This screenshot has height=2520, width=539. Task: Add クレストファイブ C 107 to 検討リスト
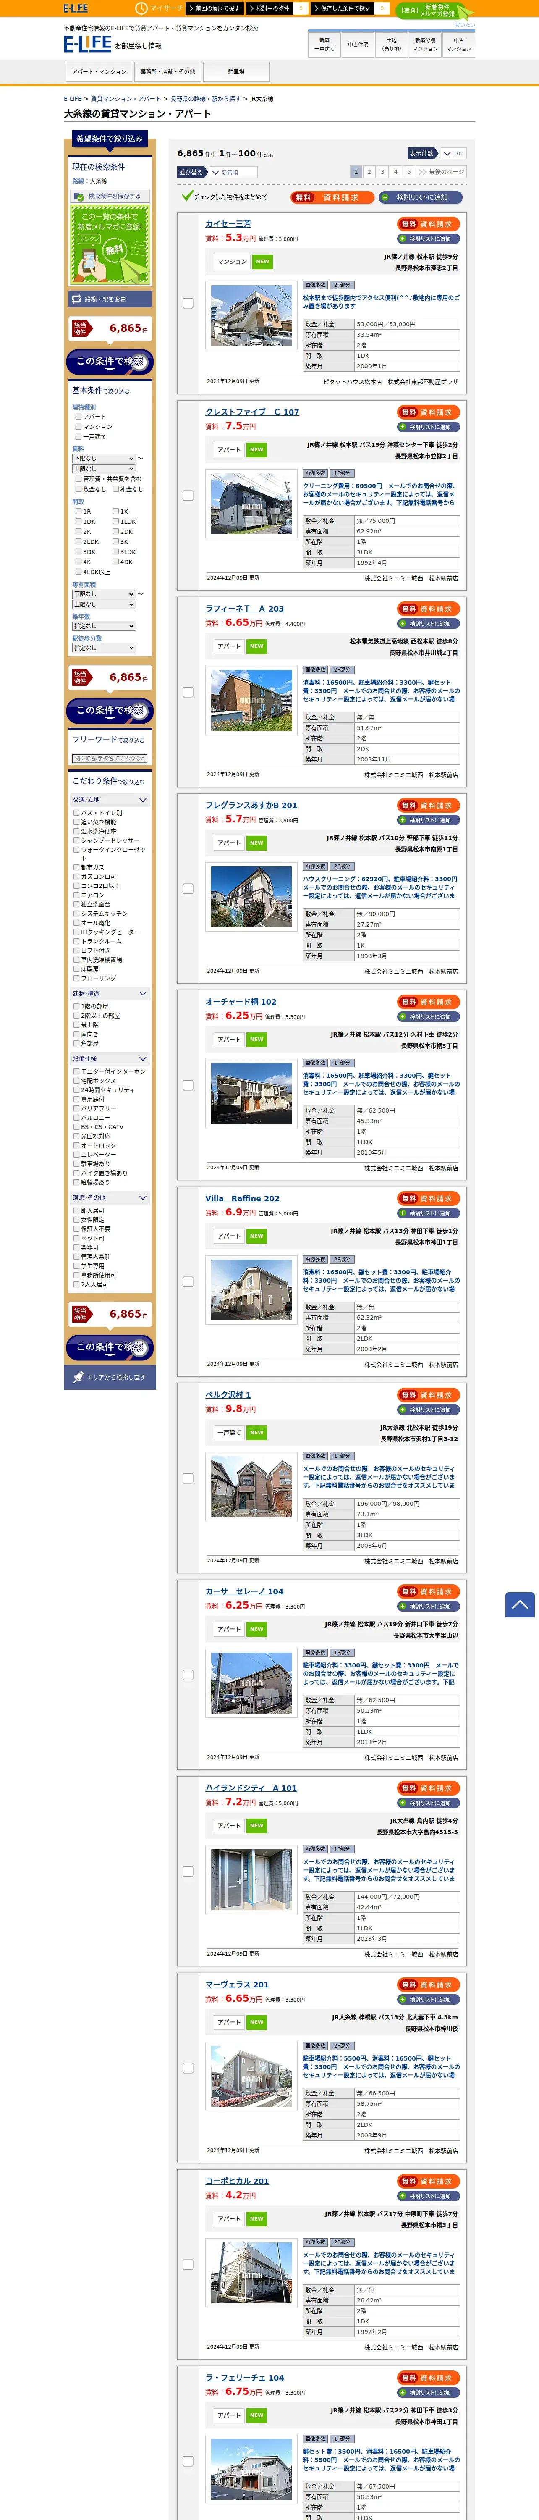point(429,428)
